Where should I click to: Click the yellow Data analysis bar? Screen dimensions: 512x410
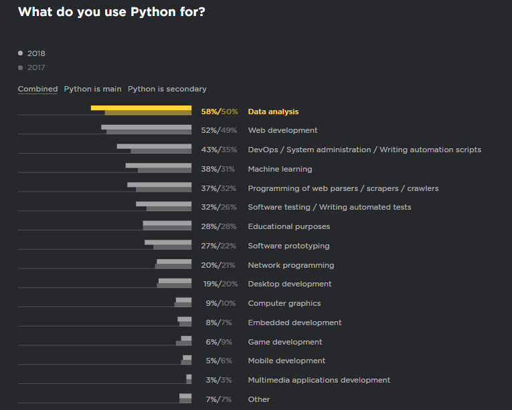coord(141,110)
